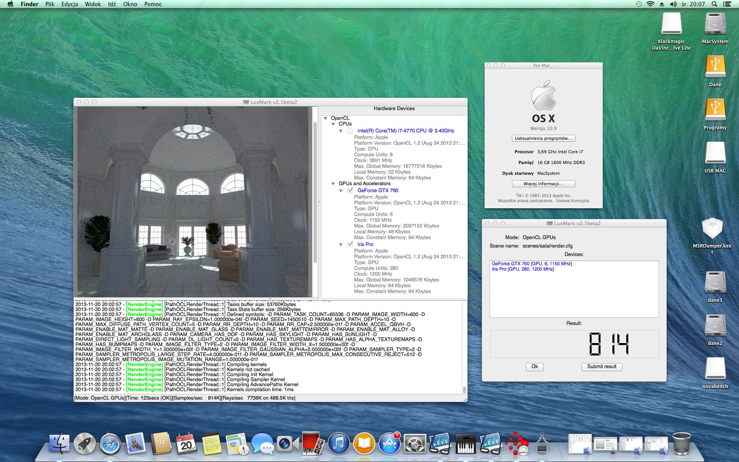
Task: Open the Finder menu
Action: pyautogui.click(x=29, y=4)
